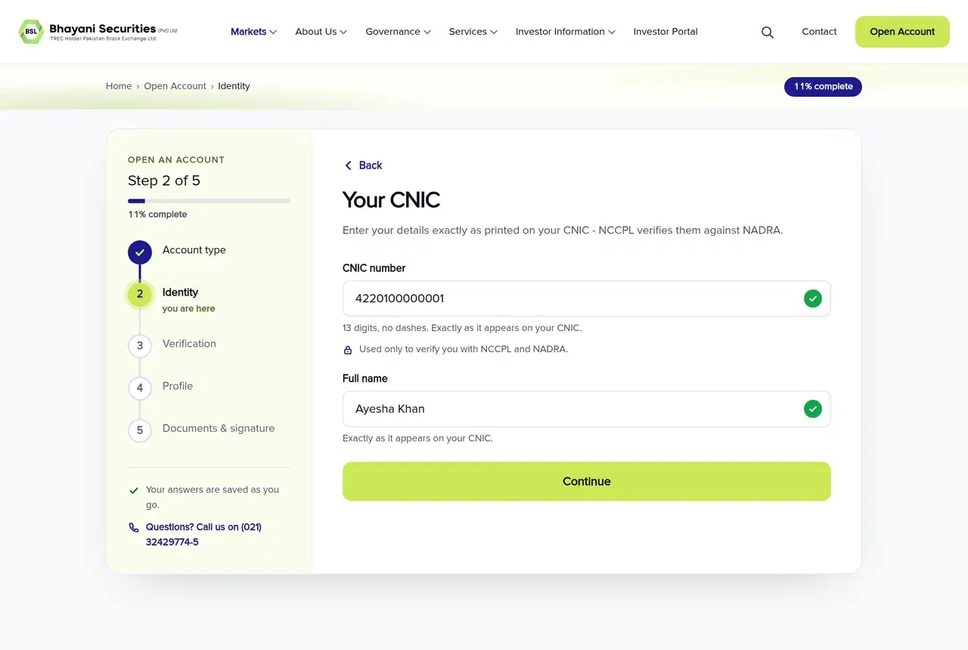The height and width of the screenshot is (650, 968).
Task: Navigate to Home breadcrumb
Action: (119, 86)
